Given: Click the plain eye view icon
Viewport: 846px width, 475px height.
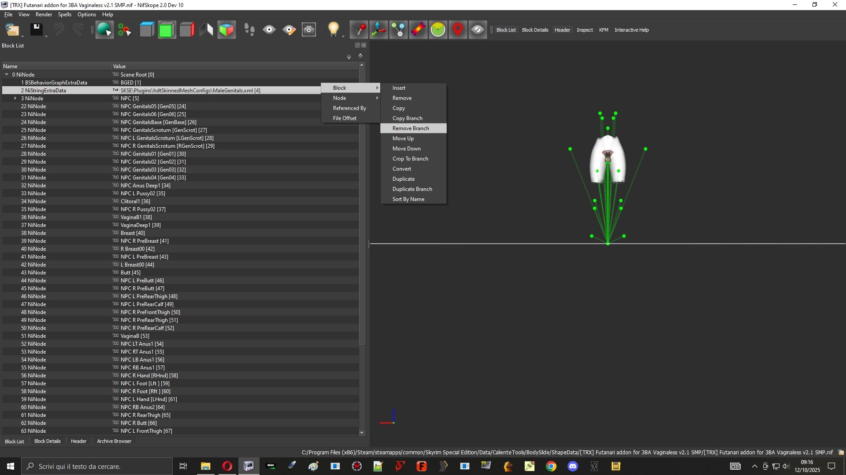Looking at the screenshot, I should pyautogui.click(x=269, y=30).
